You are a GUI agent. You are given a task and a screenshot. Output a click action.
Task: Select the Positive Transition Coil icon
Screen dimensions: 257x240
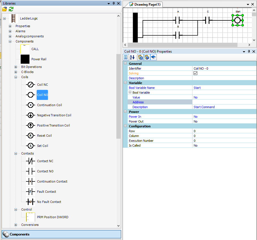click(31, 125)
